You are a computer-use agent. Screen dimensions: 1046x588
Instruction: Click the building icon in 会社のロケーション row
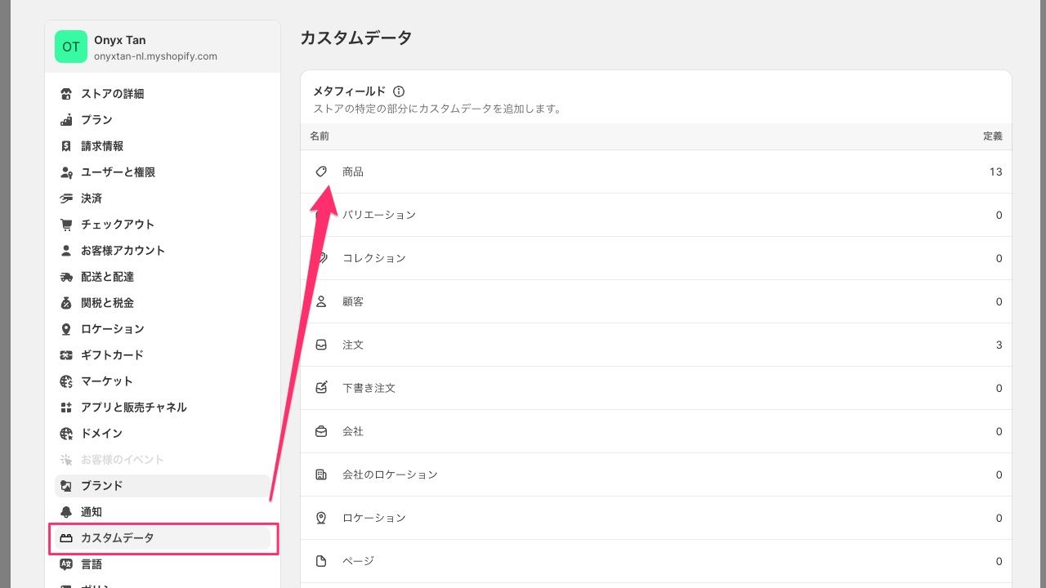tap(321, 474)
